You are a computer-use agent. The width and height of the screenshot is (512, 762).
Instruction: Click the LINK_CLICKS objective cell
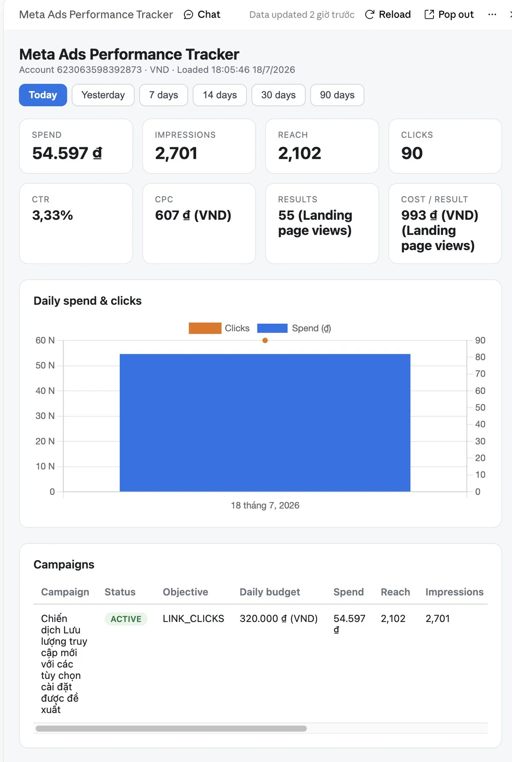[x=193, y=619]
